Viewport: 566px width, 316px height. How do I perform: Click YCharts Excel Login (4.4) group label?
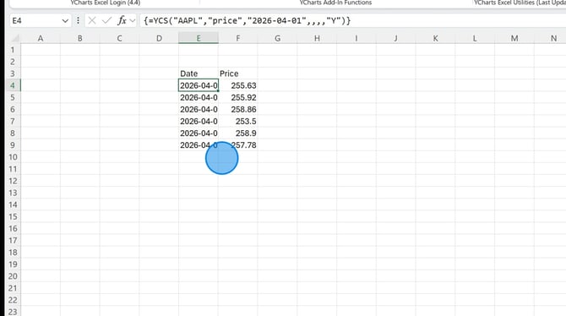(x=106, y=3)
